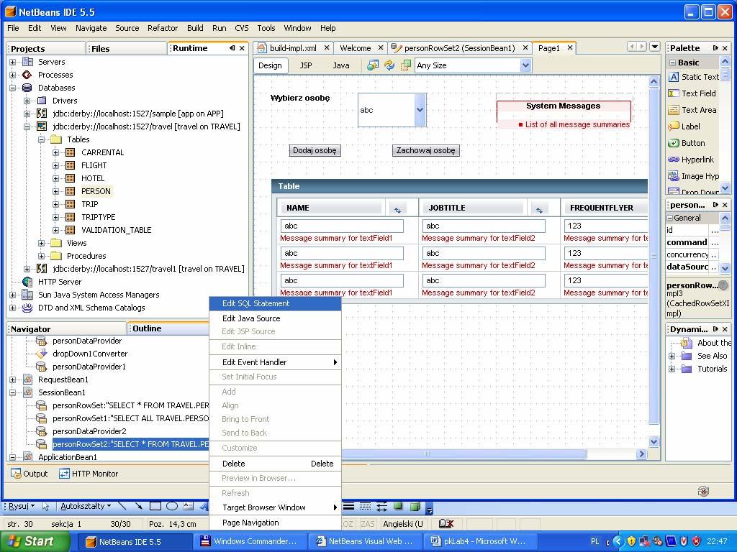Click the JOBTITLE column sort icon

click(539, 210)
